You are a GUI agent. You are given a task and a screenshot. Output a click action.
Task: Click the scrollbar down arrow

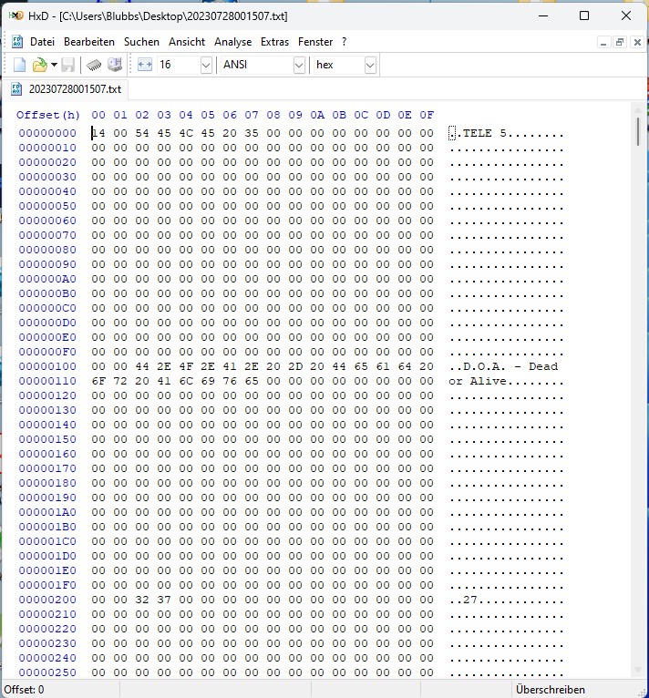click(x=637, y=670)
